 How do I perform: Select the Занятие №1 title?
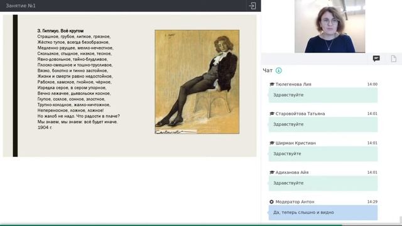21,6
